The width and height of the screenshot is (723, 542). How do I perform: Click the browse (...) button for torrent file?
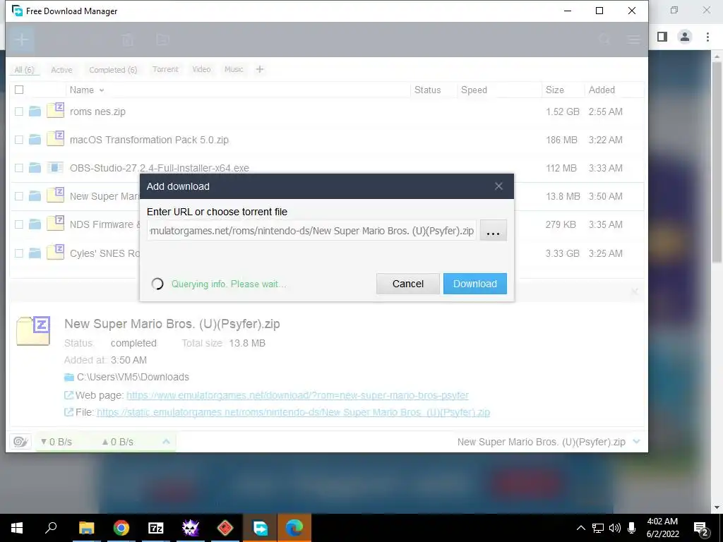[x=493, y=231]
